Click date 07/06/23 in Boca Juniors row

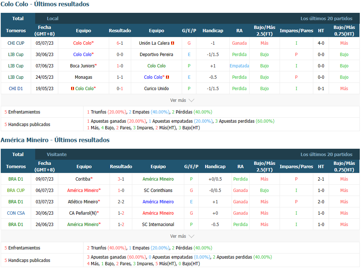45,66
